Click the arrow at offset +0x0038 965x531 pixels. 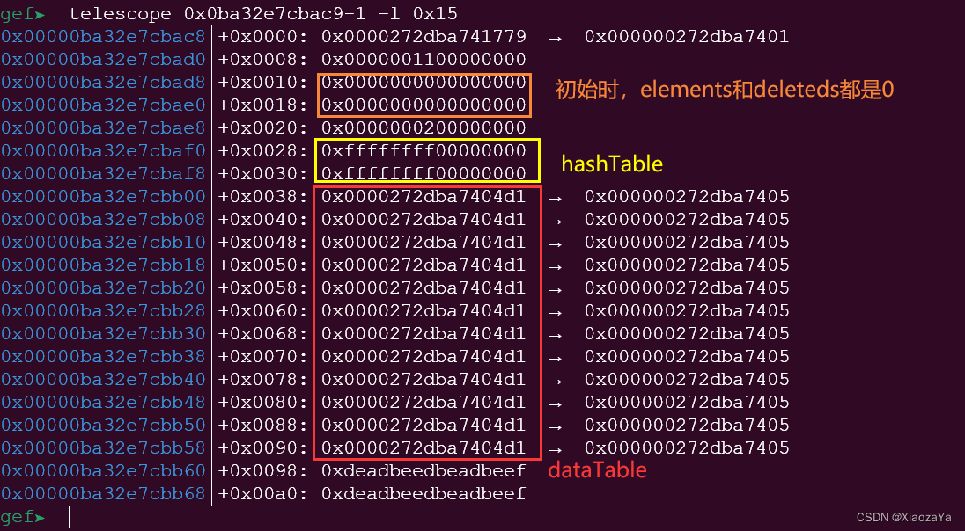tap(555, 198)
